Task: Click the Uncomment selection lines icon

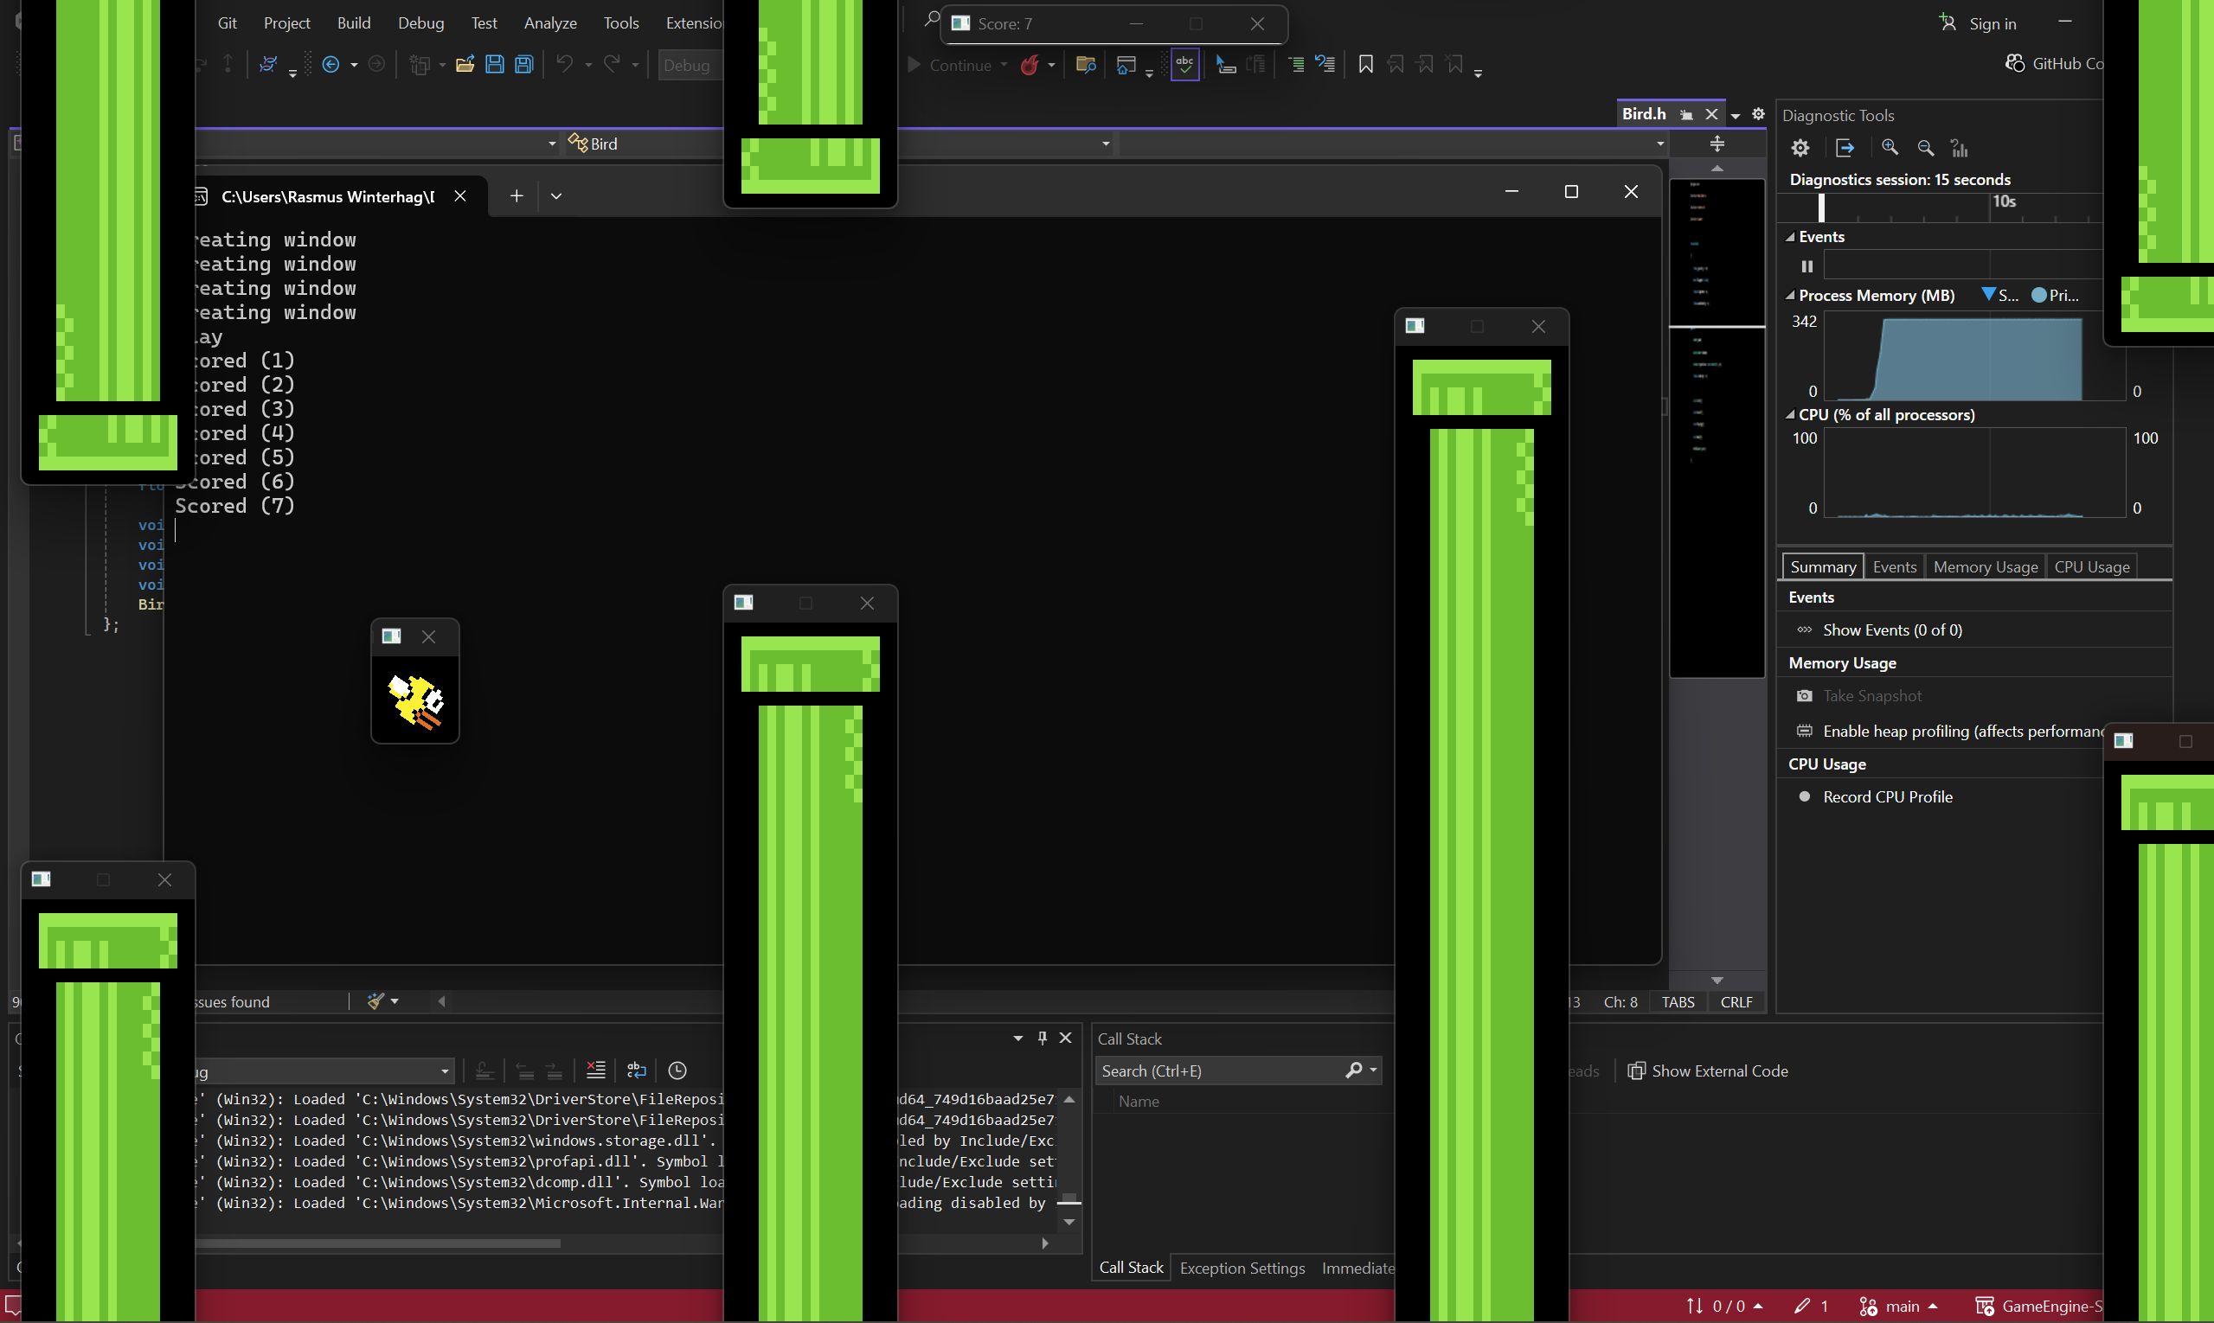Action: (1325, 64)
